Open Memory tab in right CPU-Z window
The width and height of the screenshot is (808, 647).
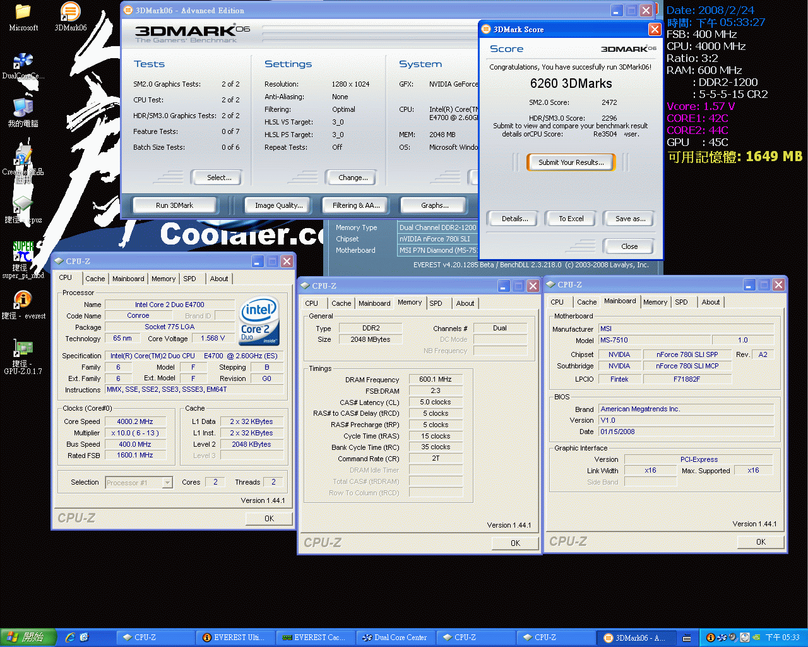pyautogui.click(x=655, y=302)
